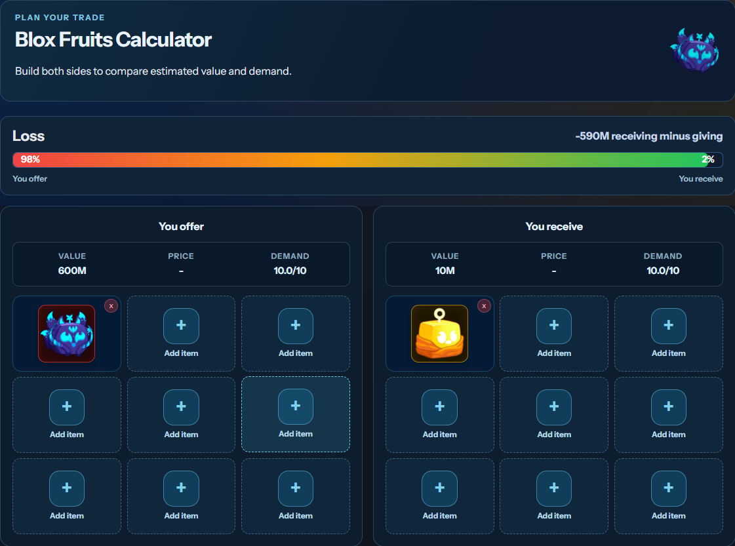
Task: Add item in bottom-left corner slot of You receive
Action: [440, 496]
